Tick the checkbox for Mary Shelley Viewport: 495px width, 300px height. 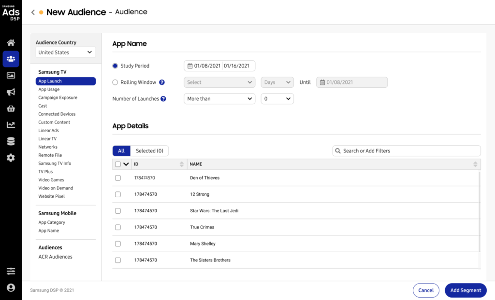[x=118, y=244]
